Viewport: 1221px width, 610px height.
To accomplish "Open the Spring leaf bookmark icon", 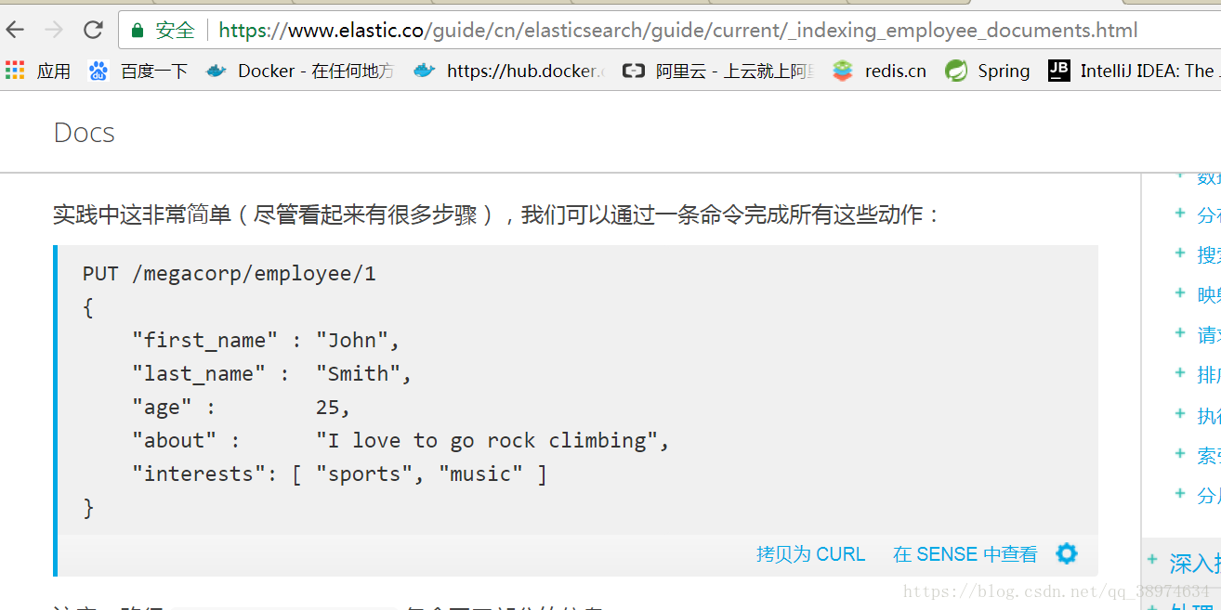I will (x=956, y=71).
